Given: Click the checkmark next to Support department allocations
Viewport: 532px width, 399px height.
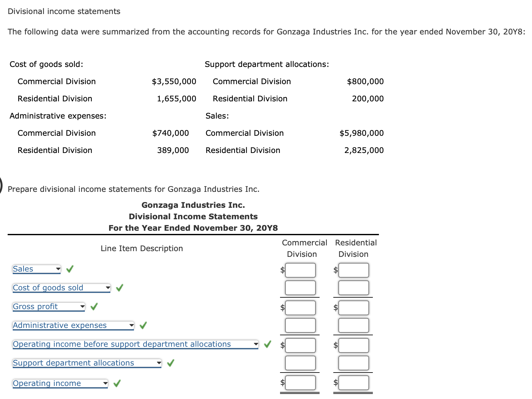Looking at the screenshot, I should [171, 363].
